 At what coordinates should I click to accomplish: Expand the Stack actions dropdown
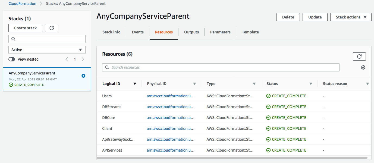click(x=351, y=17)
